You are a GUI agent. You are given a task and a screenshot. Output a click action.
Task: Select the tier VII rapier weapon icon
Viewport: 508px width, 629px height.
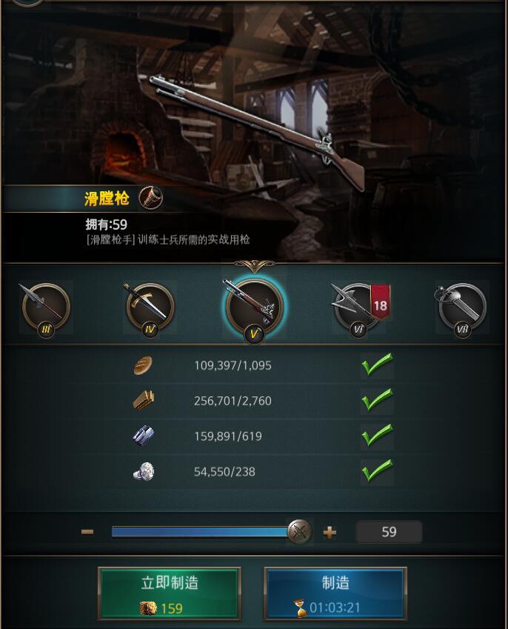pyautogui.click(x=462, y=308)
